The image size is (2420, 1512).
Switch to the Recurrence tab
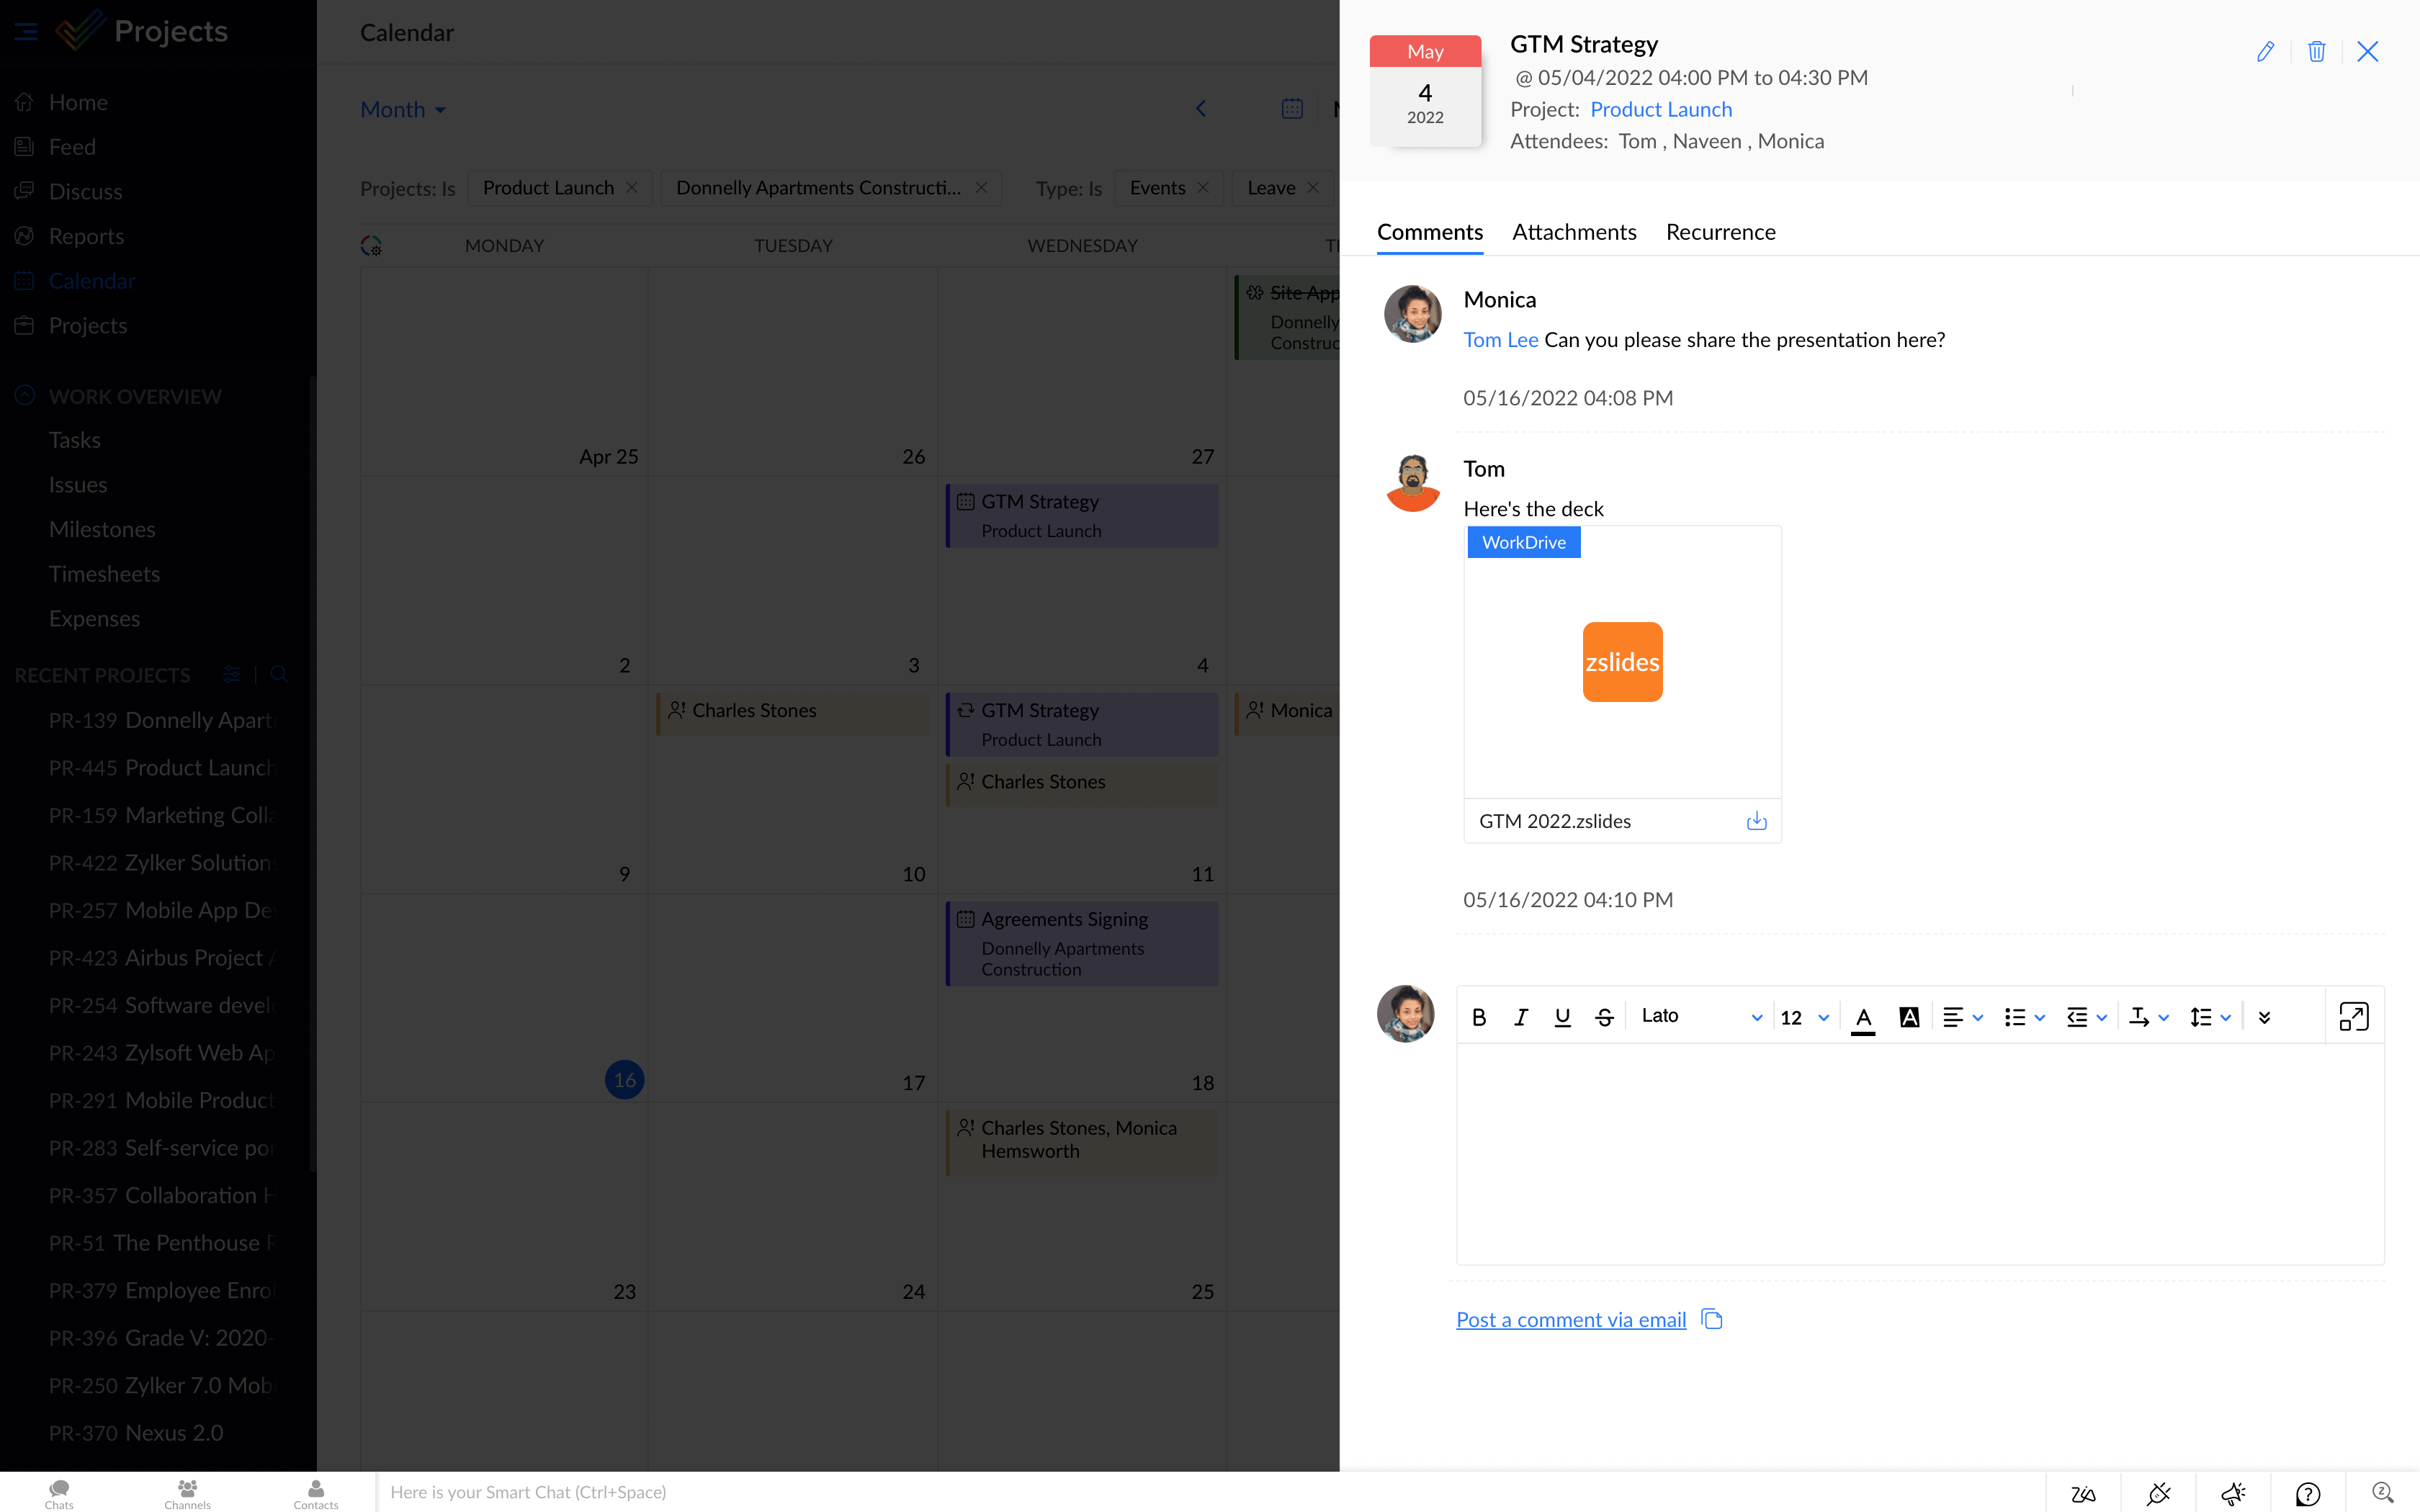tap(1720, 232)
